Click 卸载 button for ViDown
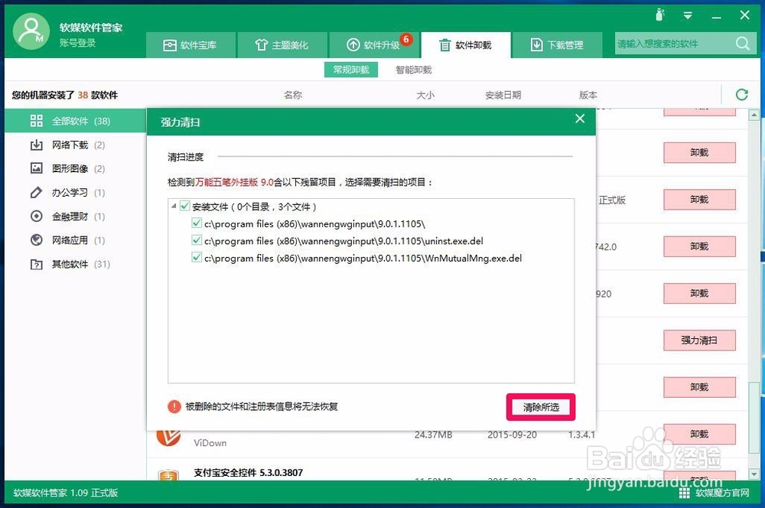Image resolution: width=765 pixels, height=508 pixels. (x=699, y=434)
